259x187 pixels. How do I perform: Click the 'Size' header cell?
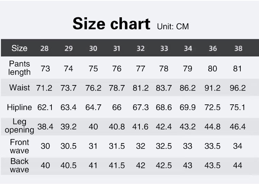[x=19, y=48]
